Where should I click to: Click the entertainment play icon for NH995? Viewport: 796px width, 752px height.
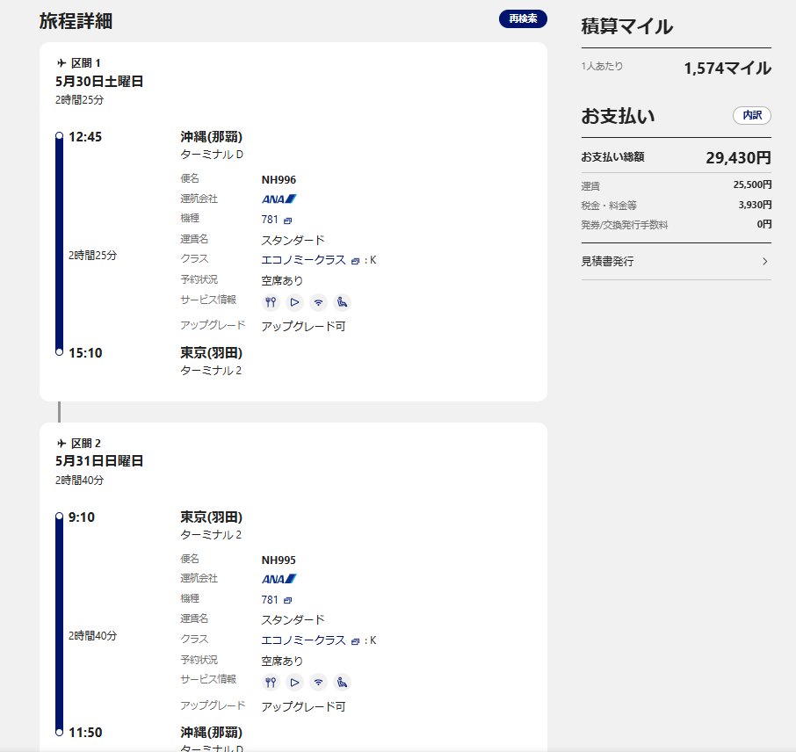click(295, 683)
